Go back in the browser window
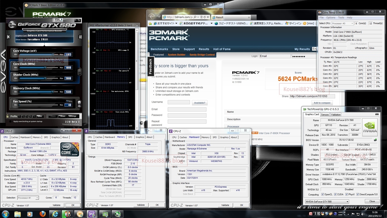 (152, 17)
